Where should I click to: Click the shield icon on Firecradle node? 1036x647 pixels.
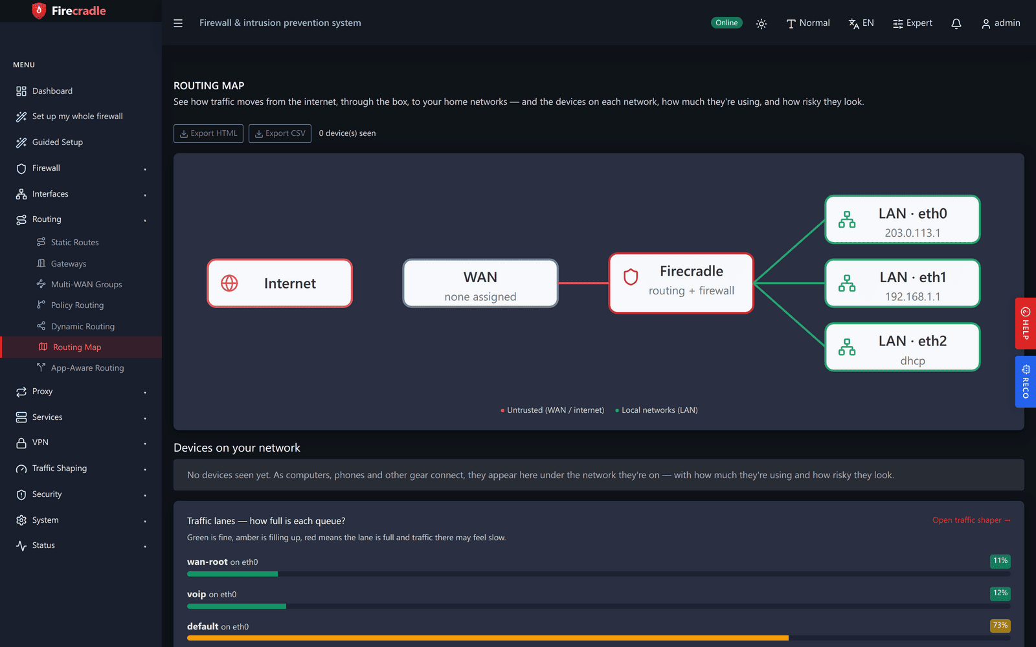pos(631,277)
